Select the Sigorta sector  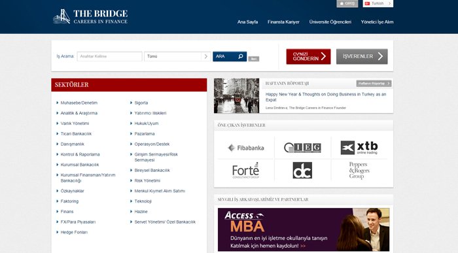pos(141,103)
